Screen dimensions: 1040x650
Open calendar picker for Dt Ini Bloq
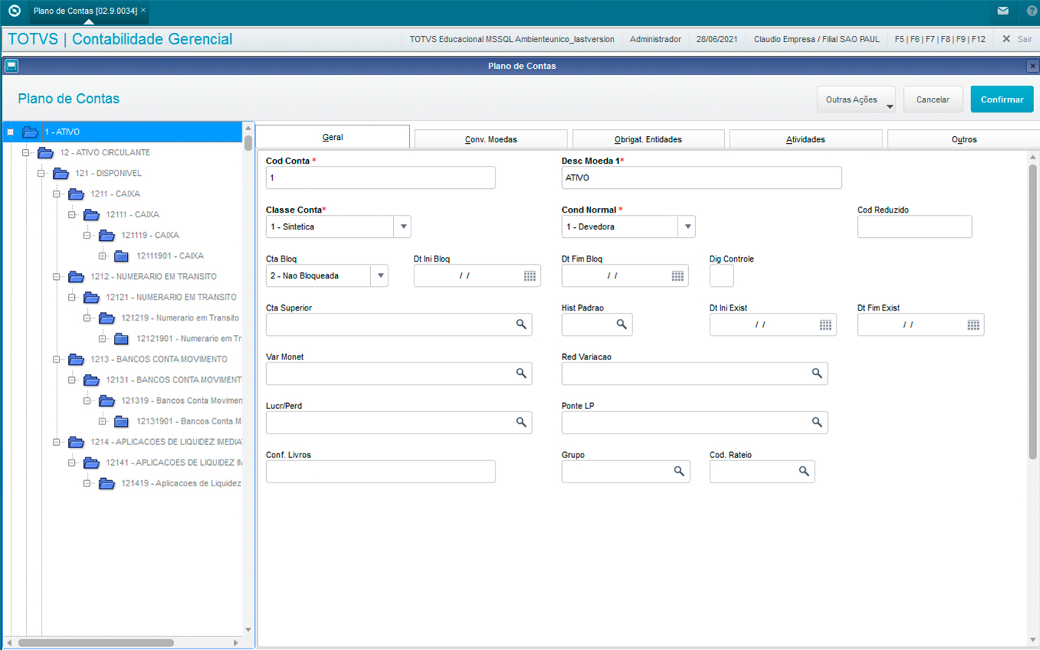click(529, 276)
